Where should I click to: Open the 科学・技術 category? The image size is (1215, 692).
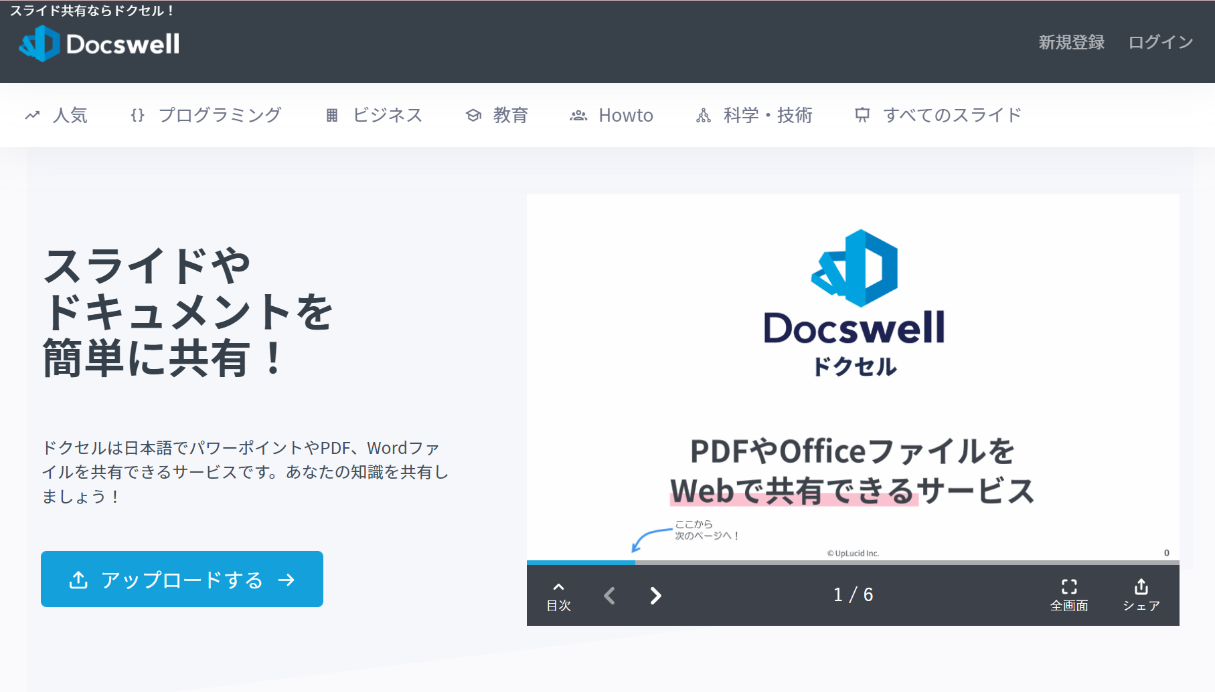coord(754,115)
